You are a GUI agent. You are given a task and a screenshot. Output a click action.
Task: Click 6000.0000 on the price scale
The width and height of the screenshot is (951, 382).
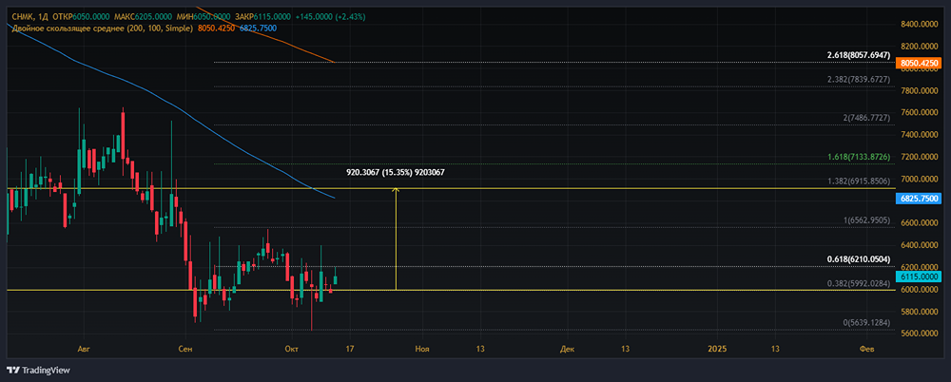click(920, 289)
